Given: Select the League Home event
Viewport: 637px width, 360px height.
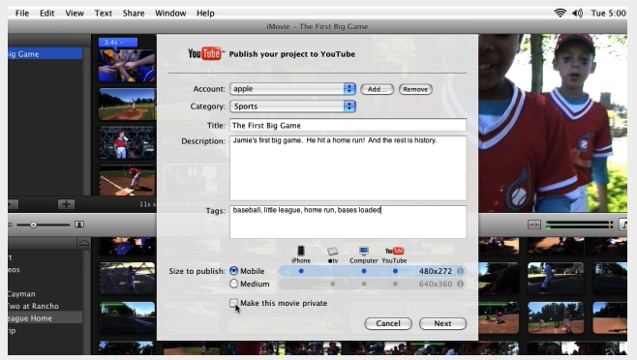Looking at the screenshot, I should tap(45, 318).
